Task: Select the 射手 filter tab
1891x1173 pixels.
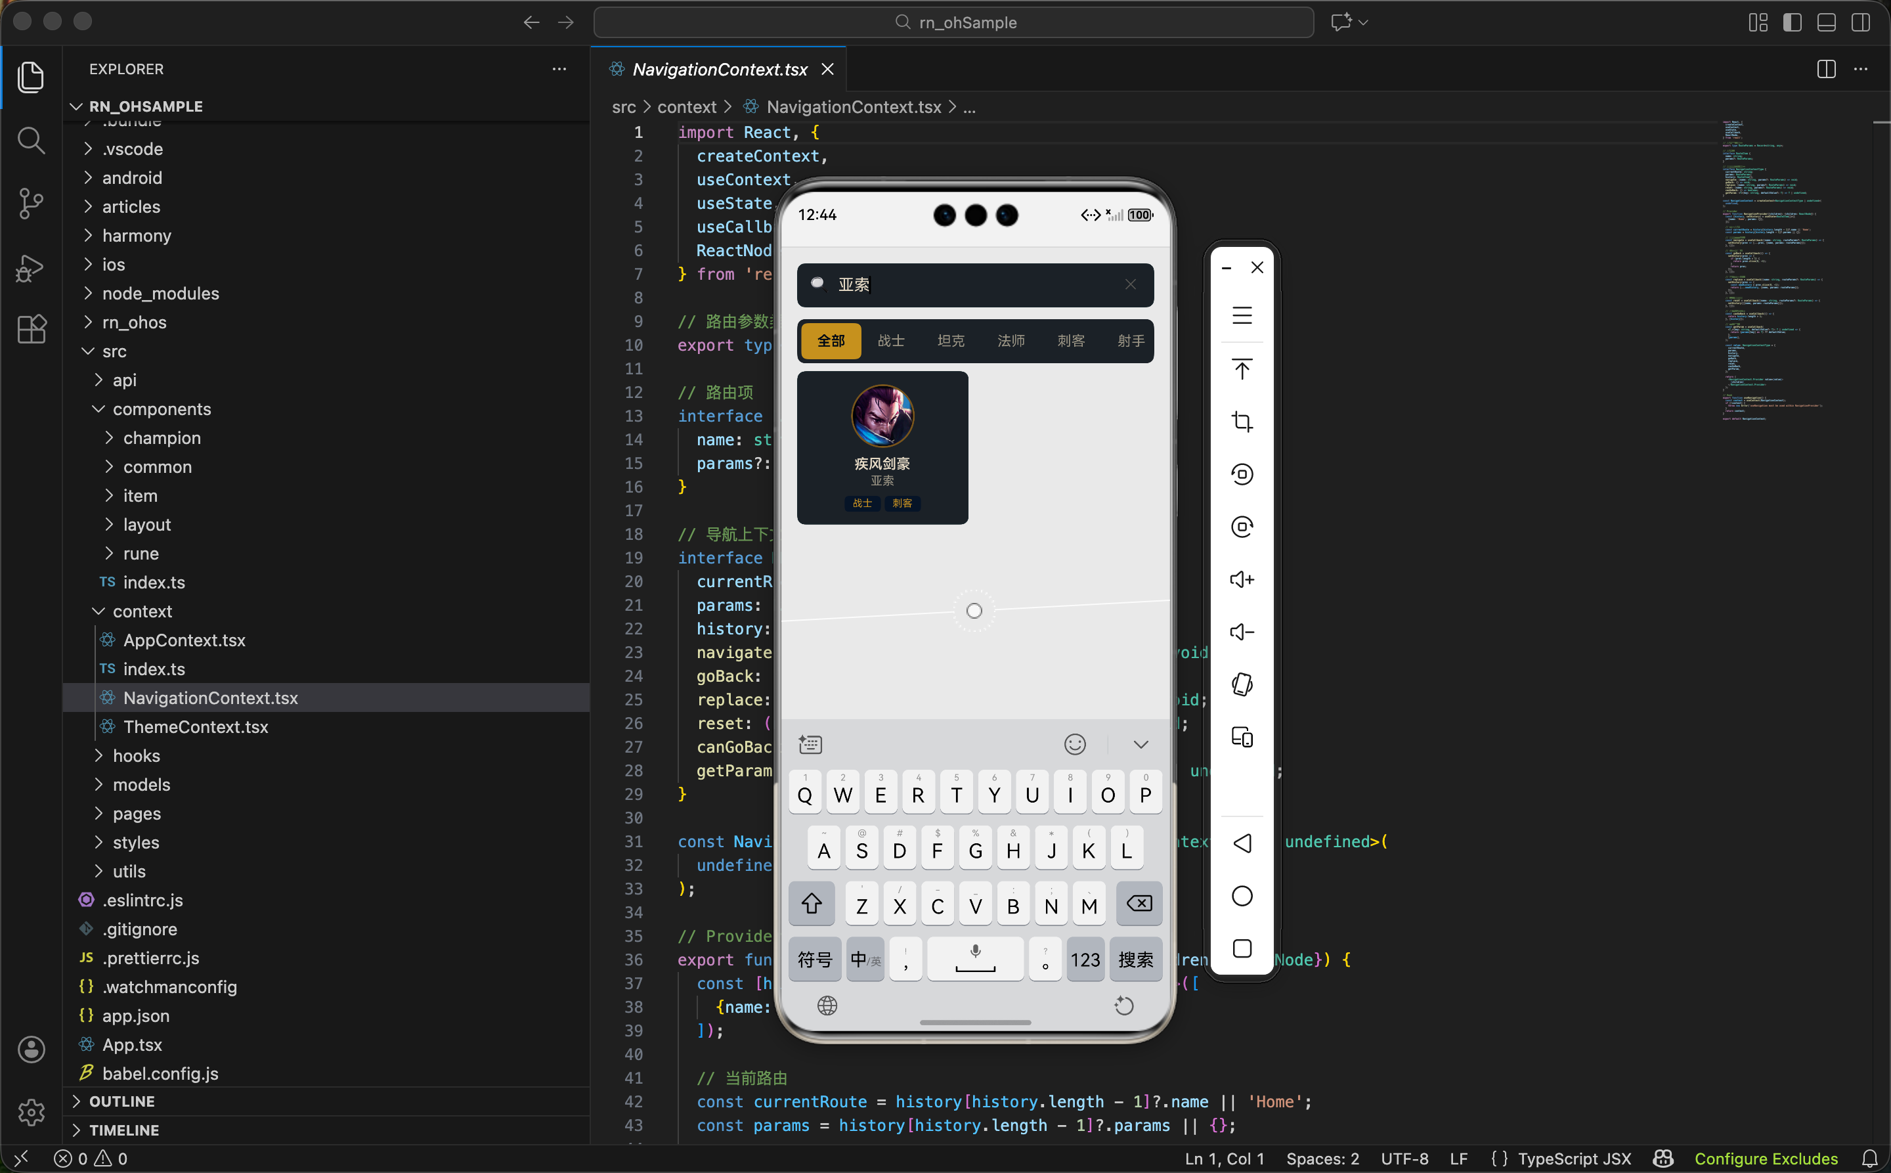Action: coord(1130,341)
